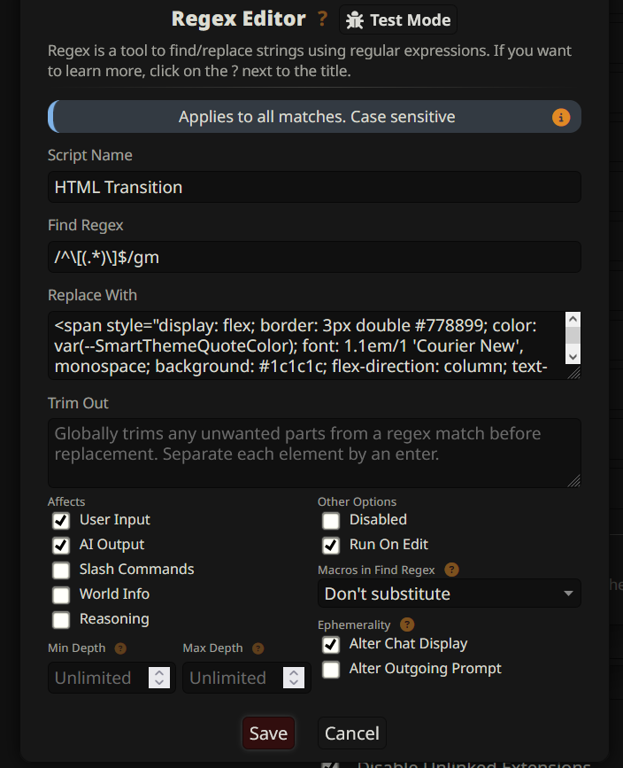Enable the Reasoning checkbox
Screen dimensions: 623x768
[61, 619]
